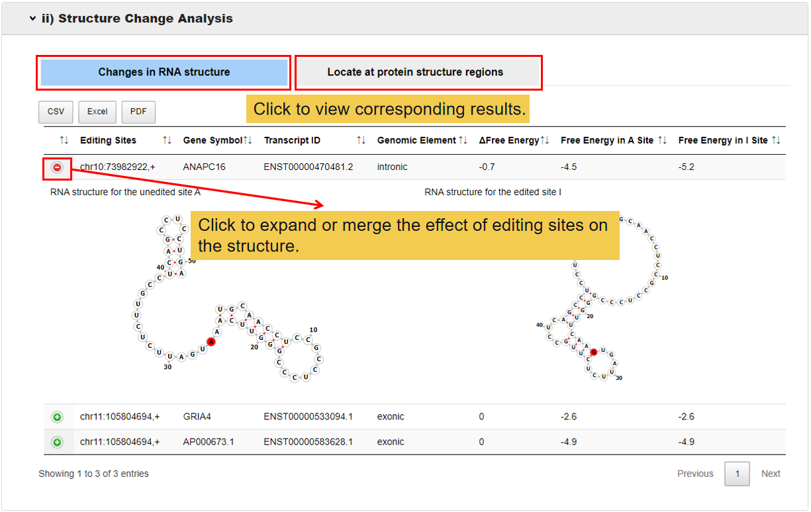Sort using first column's sort arrows
Image resolution: width=811 pixels, height=512 pixels.
pyautogui.click(x=64, y=140)
